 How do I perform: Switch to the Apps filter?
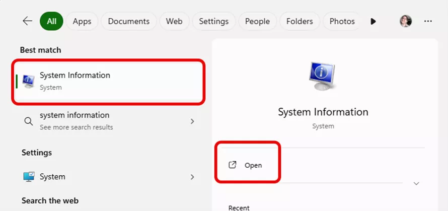82,21
